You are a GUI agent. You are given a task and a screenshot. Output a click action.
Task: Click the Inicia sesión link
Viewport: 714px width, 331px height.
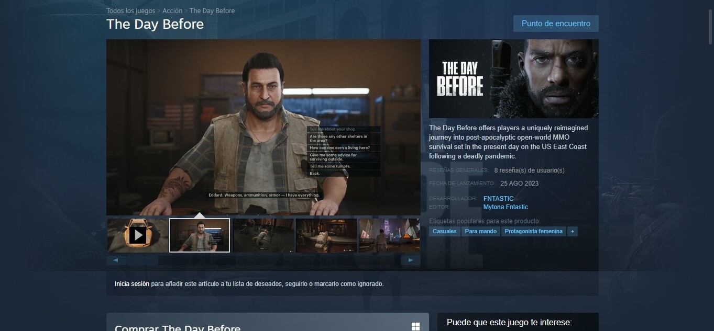click(x=132, y=284)
